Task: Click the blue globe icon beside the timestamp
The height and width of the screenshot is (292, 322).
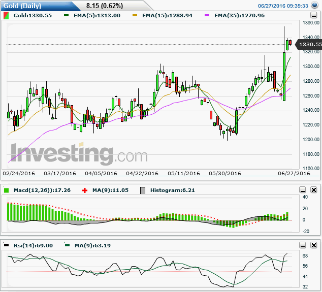Action: 314,5
